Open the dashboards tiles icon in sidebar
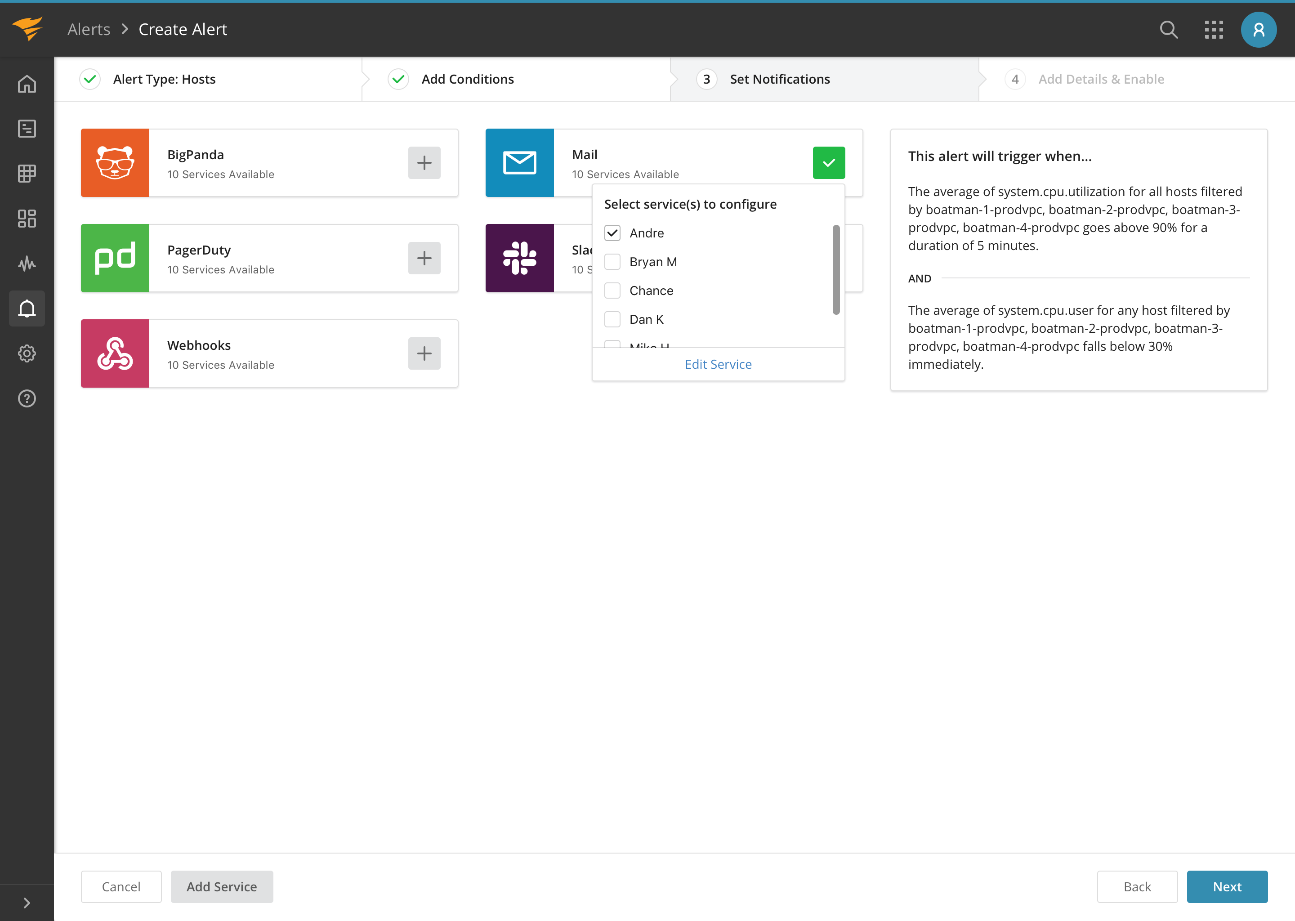1295x921 pixels. [27, 219]
